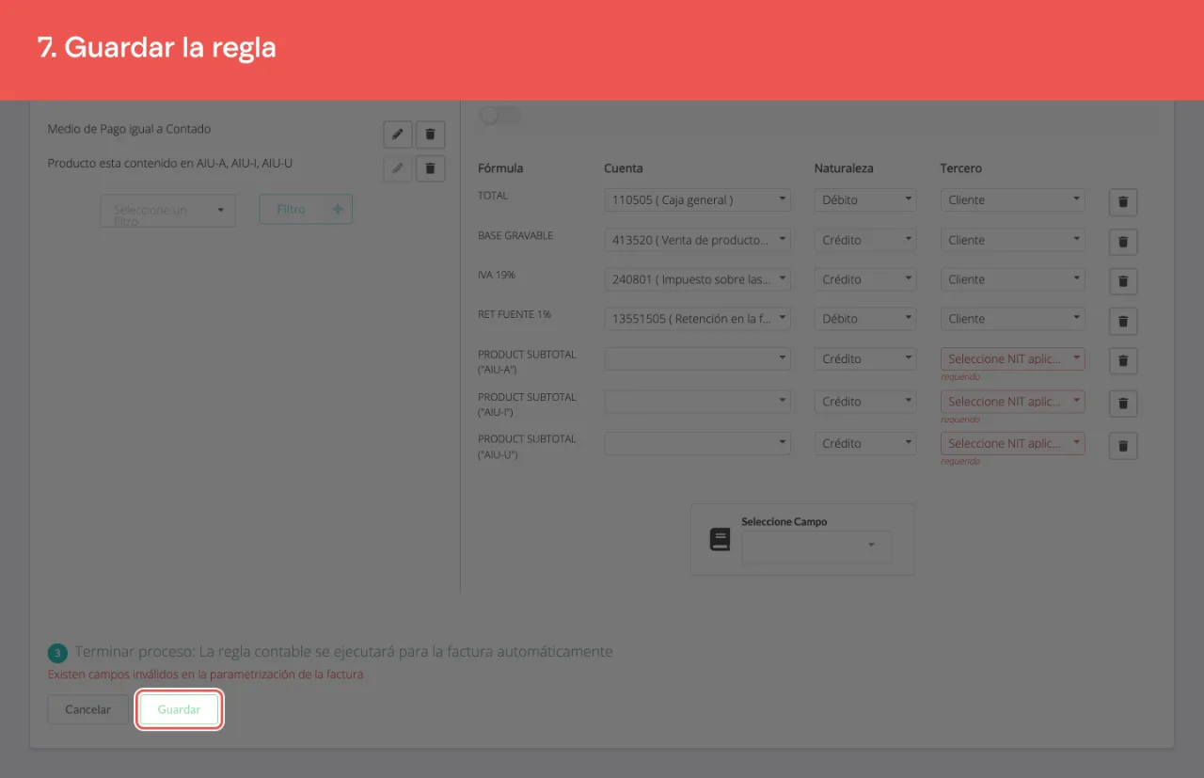Toggle the switch above the Fórmula table
1204x778 pixels.
499,115
